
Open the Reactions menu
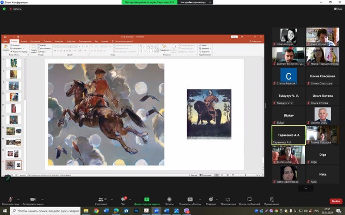point(210,199)
